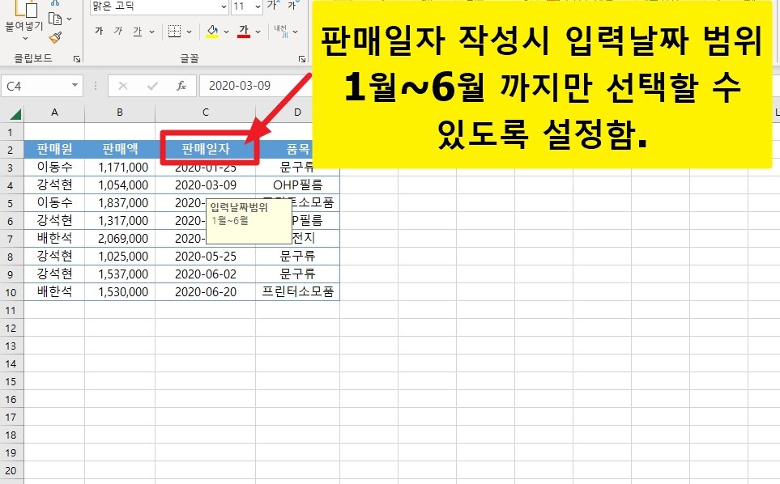
Task: Cancel cell entry with the X icon
Action: [123, 85]
